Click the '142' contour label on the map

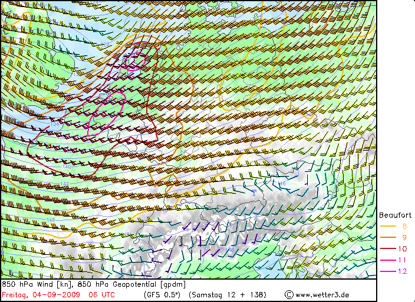pos(65,184)
